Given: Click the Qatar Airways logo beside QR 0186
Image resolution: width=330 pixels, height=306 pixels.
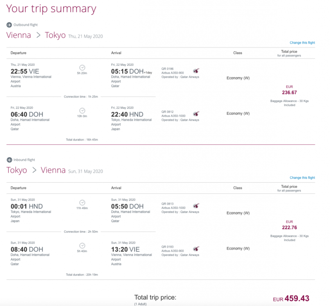Looking at the screenshot, I should coord(196,71).
